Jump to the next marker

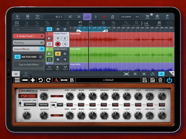(79, 17)
